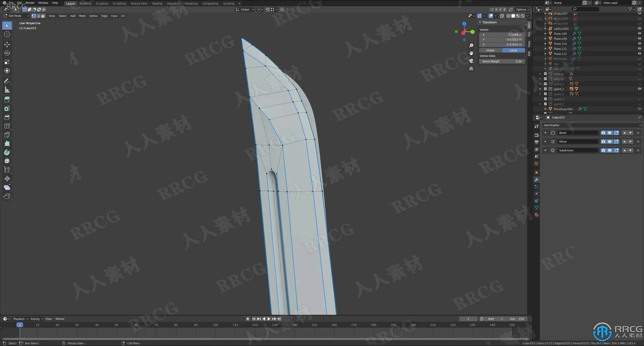This screenshot has width=644, height=346.
Task: Choose the Loop Cut tool
Action: [x=7, y=126]
